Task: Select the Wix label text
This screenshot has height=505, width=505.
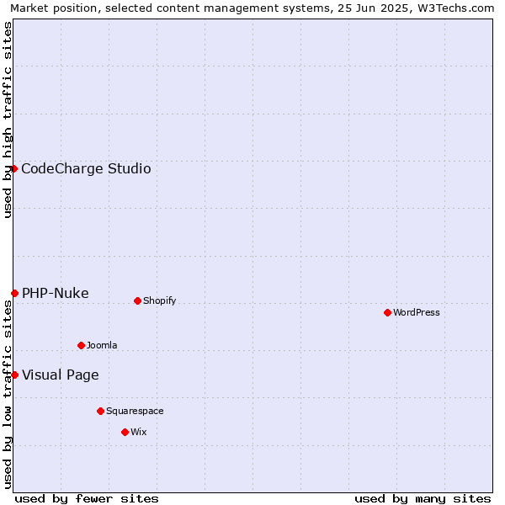Action: tap(139, 432)
